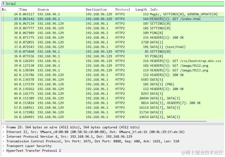
Task: Select packet 35 SETTINGS[0] row
Action: [x=113, y=52]
